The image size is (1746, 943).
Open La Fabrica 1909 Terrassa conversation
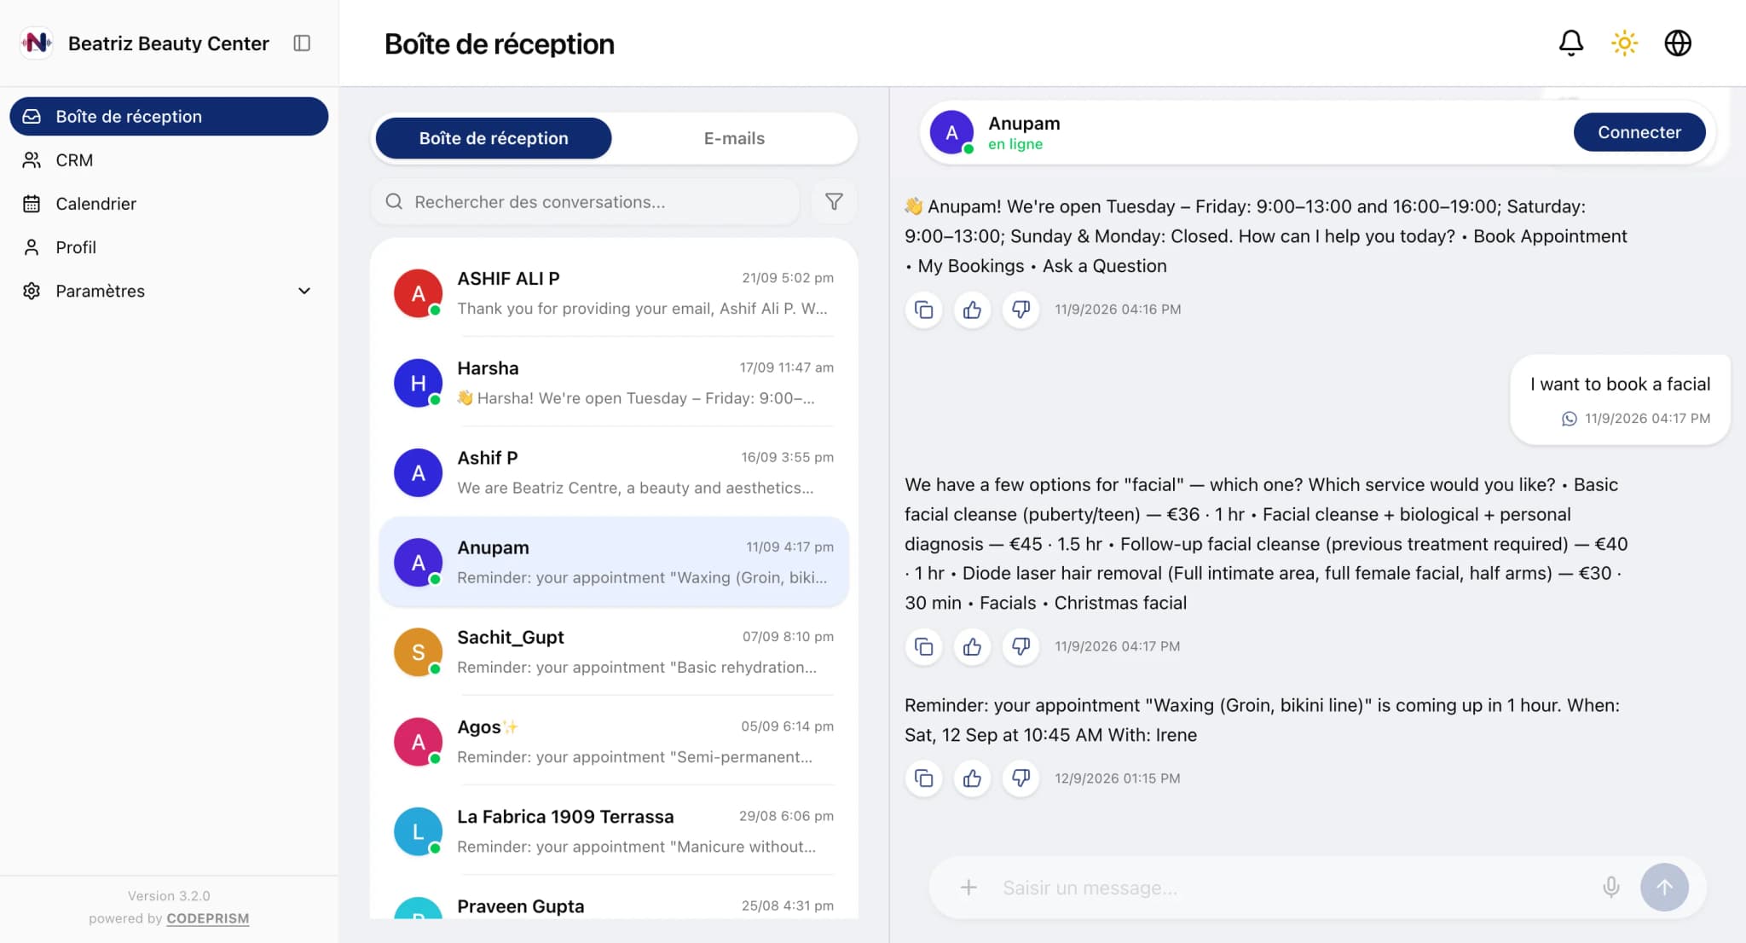(614, 831)
